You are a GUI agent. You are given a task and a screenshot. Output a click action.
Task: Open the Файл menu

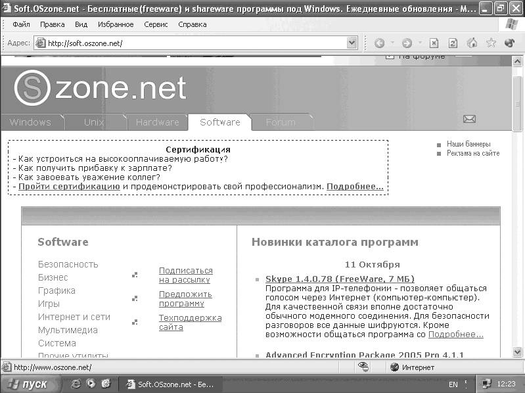21,24
